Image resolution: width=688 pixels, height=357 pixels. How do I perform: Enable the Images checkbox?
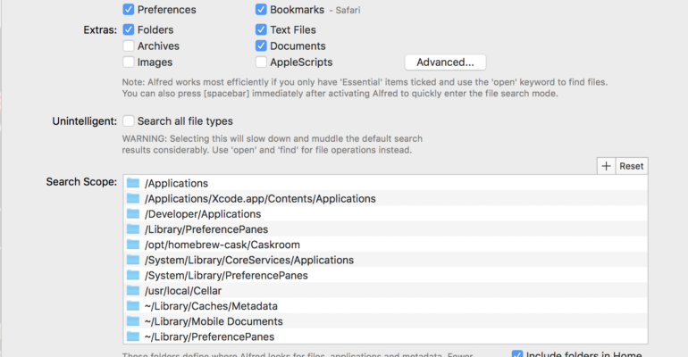[129, 62]
